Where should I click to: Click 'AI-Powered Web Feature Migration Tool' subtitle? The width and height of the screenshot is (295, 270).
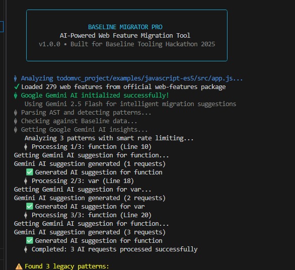[x=125, y=36]
